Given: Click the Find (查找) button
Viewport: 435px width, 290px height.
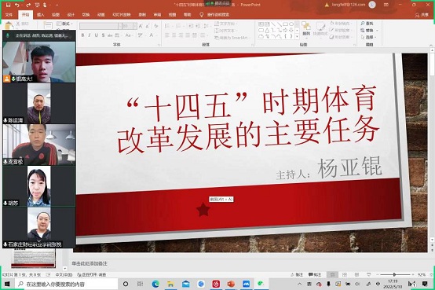Looking at the screenshot, I should coord(367,24).
